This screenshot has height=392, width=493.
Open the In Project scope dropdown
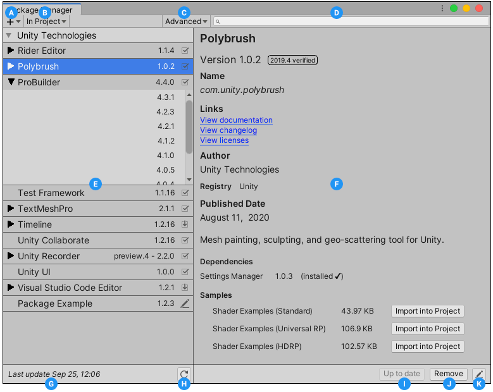[x=46, y=21]
